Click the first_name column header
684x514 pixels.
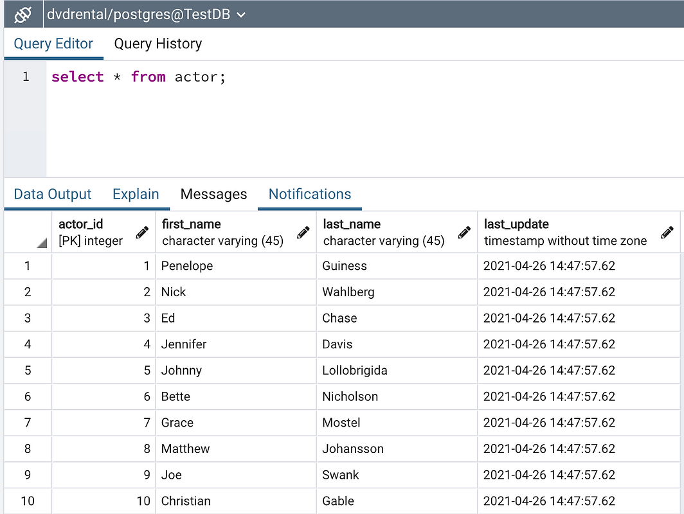pos(236,233)
